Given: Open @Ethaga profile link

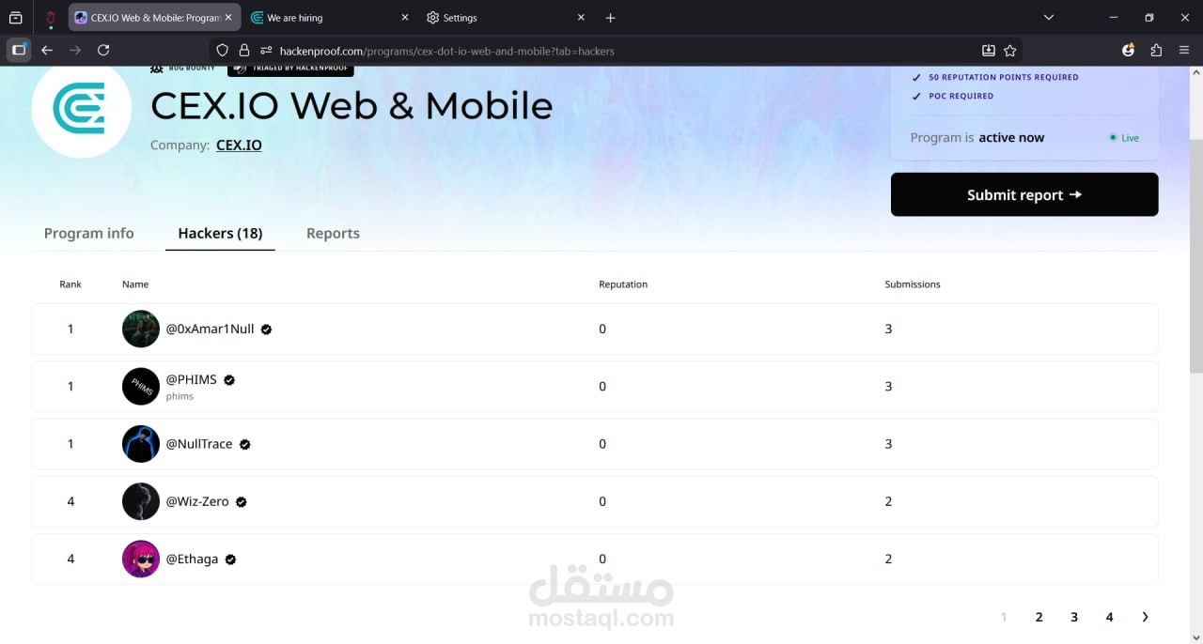Looking at the screenshot, I should click(x=192, y=559).
